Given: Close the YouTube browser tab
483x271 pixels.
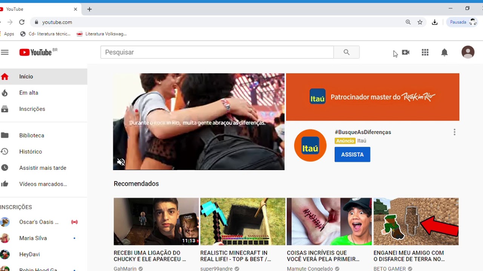Looking at the screenshot, I should pyautogui.click(x=75, y=9).
